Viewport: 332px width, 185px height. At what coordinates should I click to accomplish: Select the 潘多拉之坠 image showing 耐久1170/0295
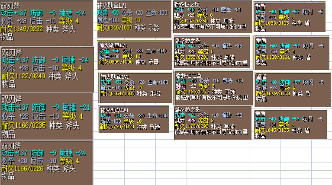(x=212, y=123)
